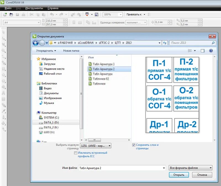Click the 'Имя' column header

point(91,57)
